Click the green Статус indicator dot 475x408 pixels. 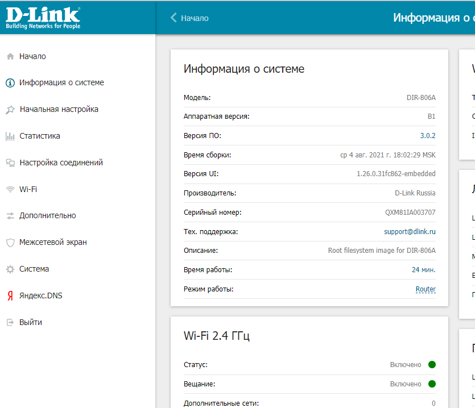[x=432, y=365]
